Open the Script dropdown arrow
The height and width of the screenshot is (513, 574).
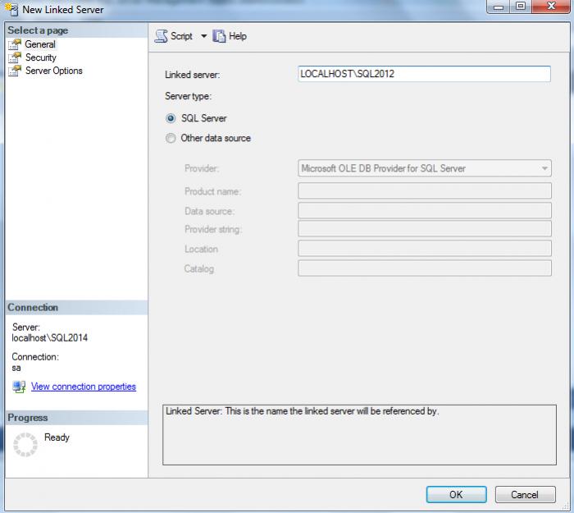(x=203, y=36)
